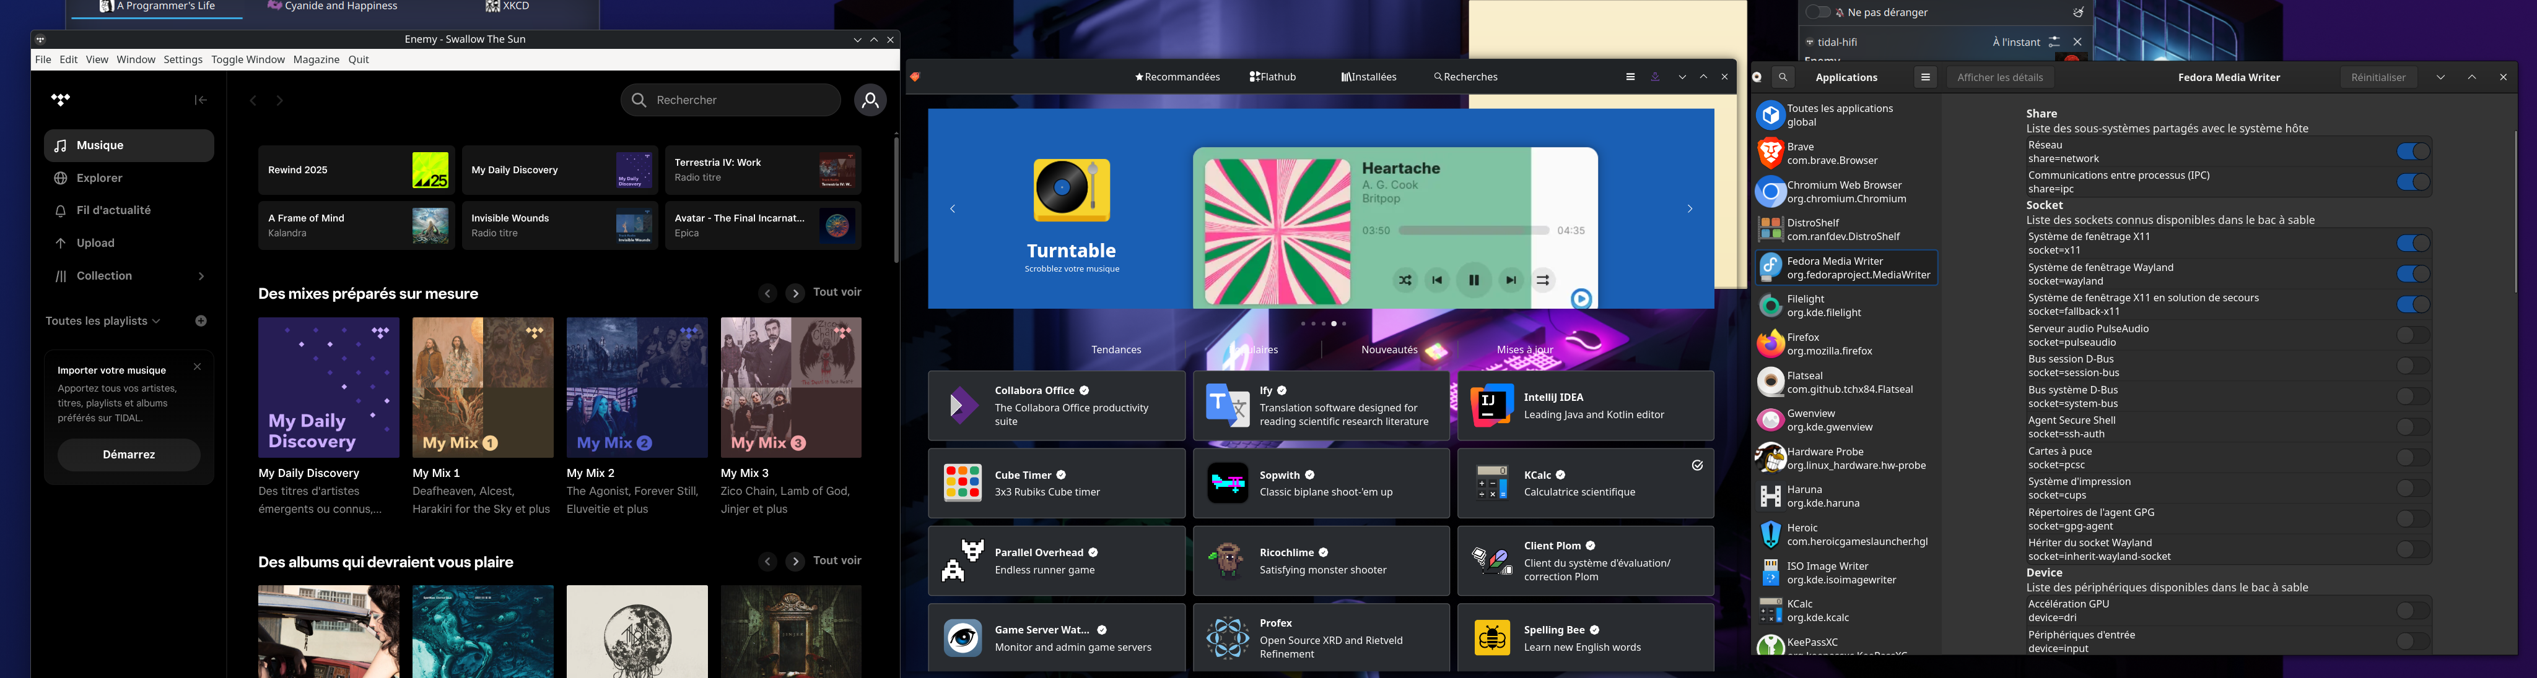This screenshot has height=678, width=2537.
Task: Expand the Collection sidebar chevron
Action: tap(201, 277)
